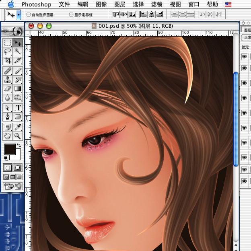The width and height of the screenshot is (251, 251).
Task: Click align left edges button
Action: click(x=143, y=14)
